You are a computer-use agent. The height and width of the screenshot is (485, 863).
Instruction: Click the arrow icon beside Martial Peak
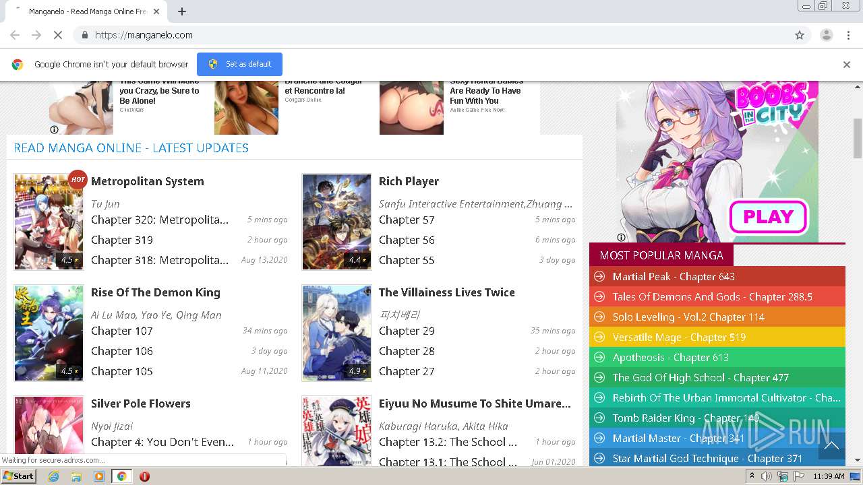click(599, 277)
